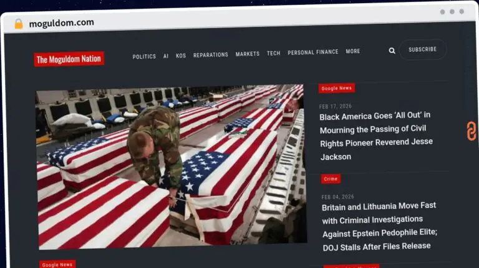Go to the KOS section
The image size is (479, 268).
pos(181,56)
